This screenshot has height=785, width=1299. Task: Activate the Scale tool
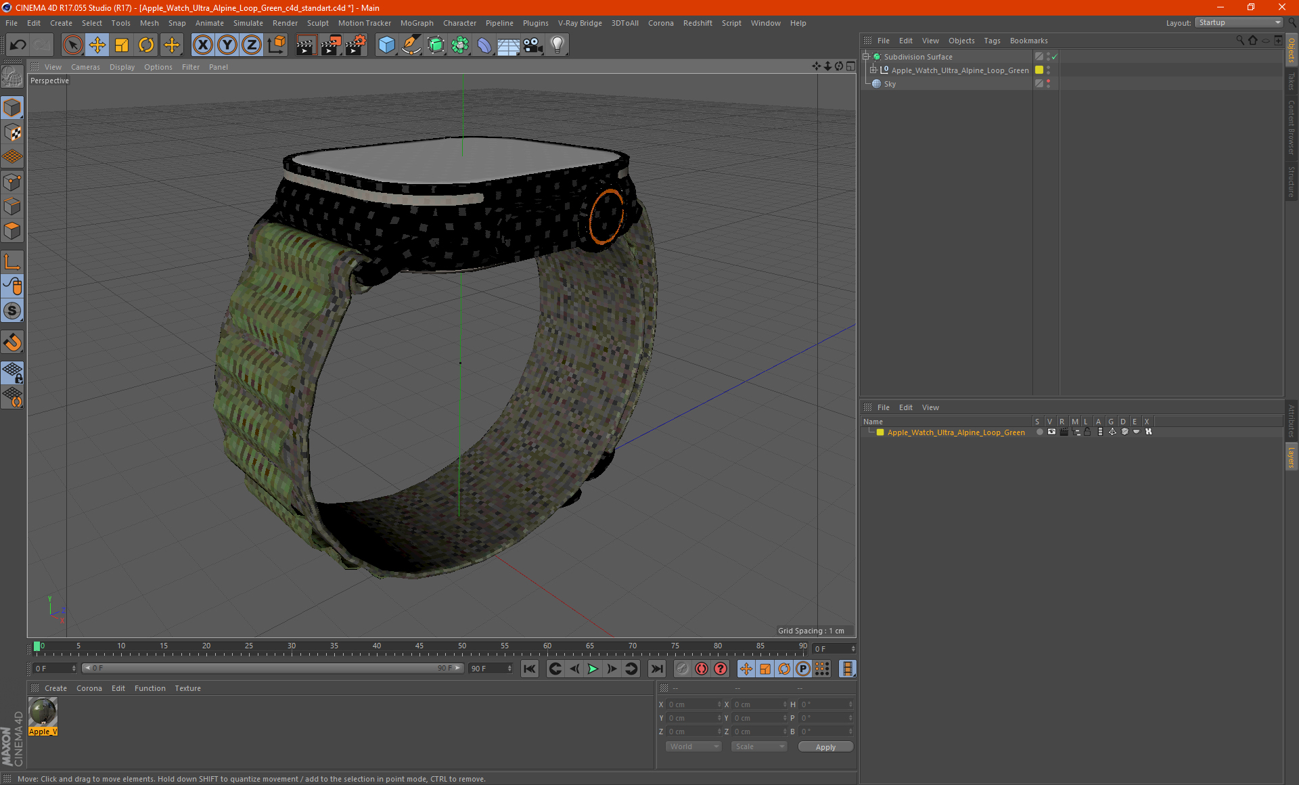pyautogui.click(x=122, y=45)
